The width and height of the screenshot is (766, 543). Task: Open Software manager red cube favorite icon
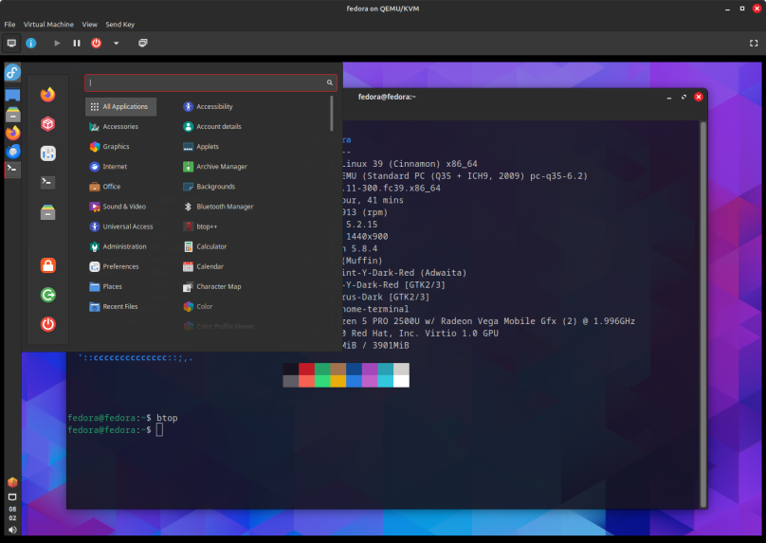pyautogui.click(x=47, y=123)
